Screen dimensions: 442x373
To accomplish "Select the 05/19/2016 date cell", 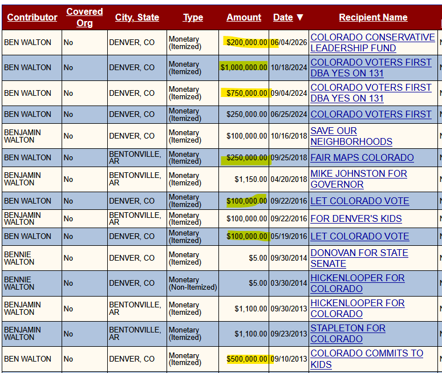I will coord(289,236).
